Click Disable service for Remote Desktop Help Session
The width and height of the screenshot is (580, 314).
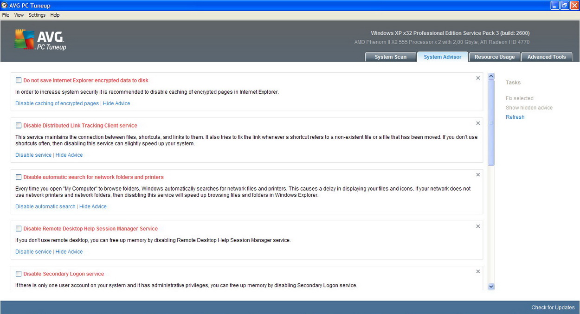tap(33, 251)
